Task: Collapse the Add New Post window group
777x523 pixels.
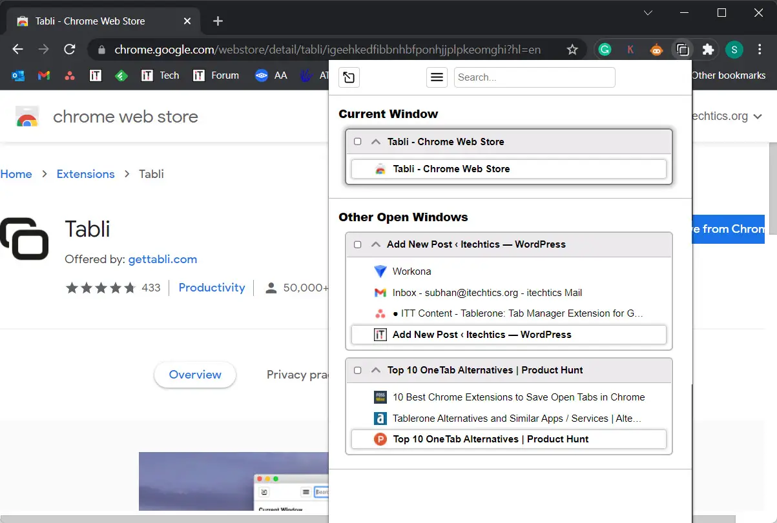Action: (x=376, y=244)
